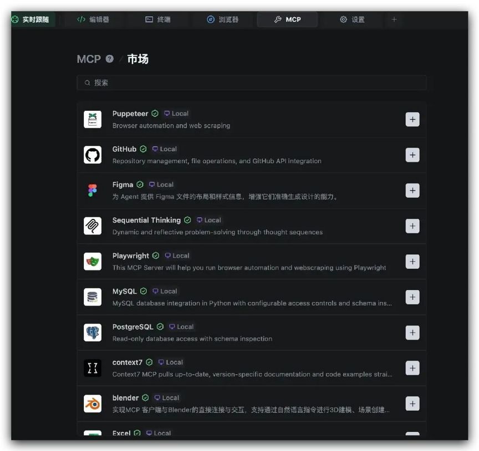Open the Playwright entry title
This screenshot has height=451, width=479.
click(131, 255)
